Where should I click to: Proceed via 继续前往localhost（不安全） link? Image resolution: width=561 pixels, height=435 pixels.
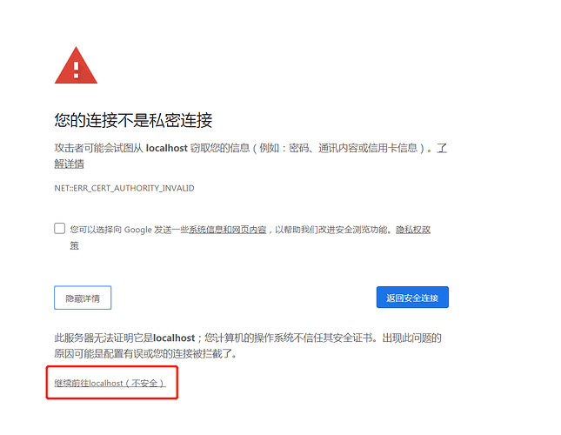pos(110,383)
